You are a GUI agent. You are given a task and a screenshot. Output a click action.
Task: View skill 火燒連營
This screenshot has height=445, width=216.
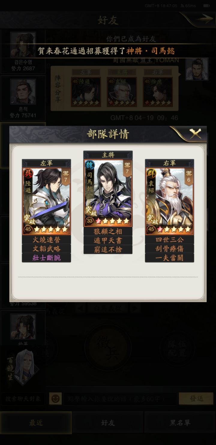(46, 240)
